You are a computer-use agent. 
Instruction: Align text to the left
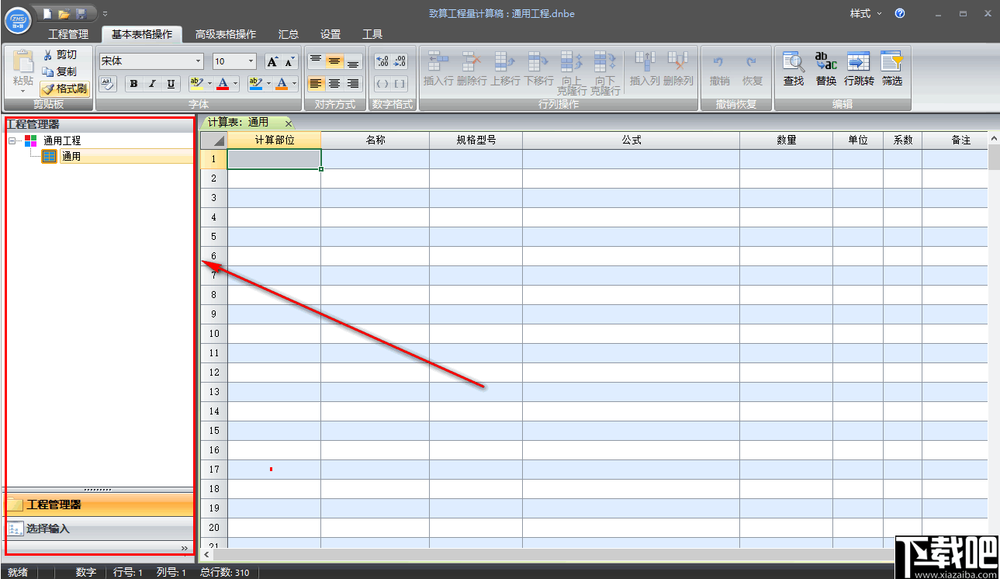[316, 84]
